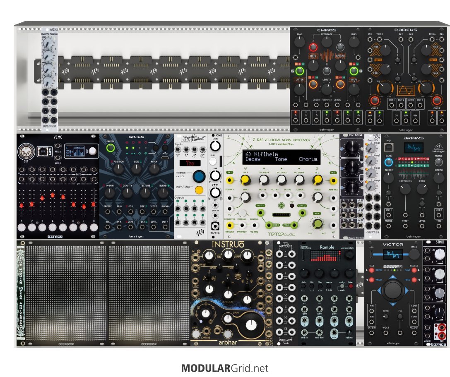Click the DENSITY knob on Skies
The image size is (450, 377).
128,193
